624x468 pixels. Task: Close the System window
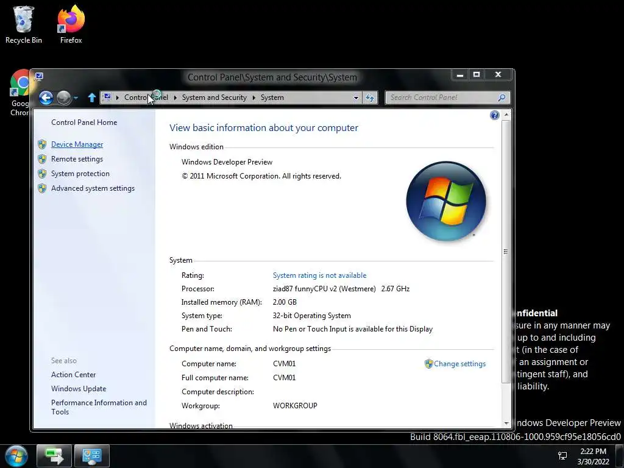click(498, 75)
